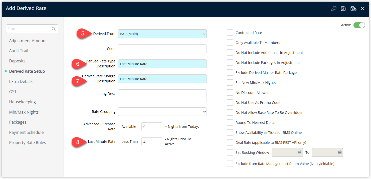371x179 pixels.
Task: Click the Derived Rate Charge Description field
Action: 162,79
